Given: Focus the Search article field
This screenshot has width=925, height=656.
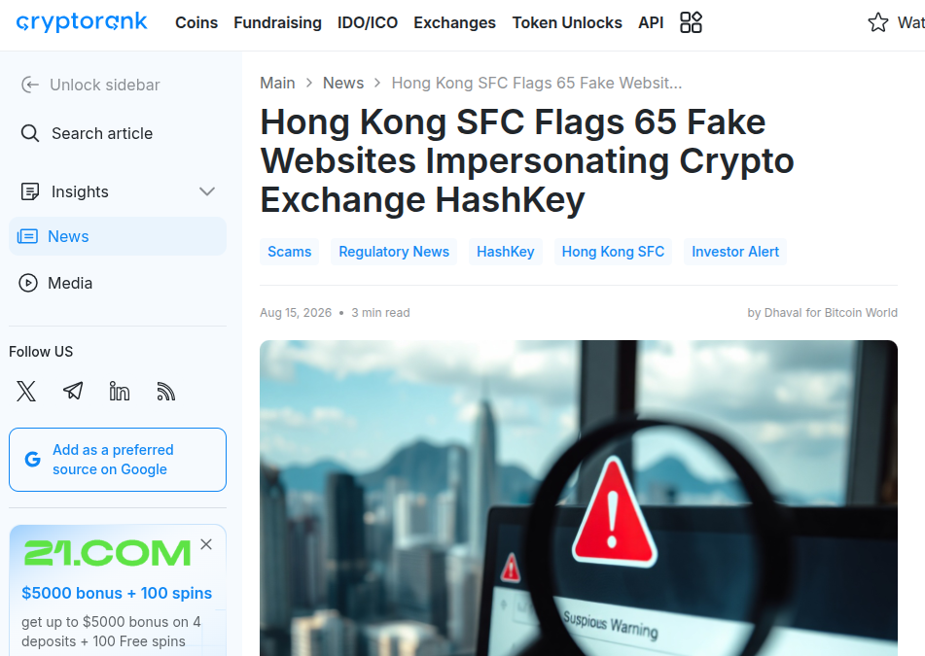Looking at the screenshot, I should pyautogui.click(x=101, y=133).
